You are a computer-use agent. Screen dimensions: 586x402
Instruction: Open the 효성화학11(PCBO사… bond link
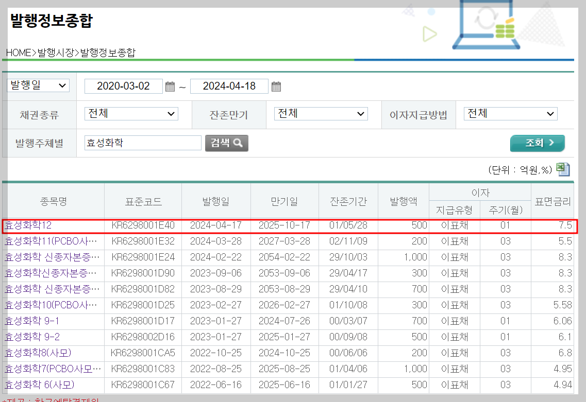coord(51,241)
